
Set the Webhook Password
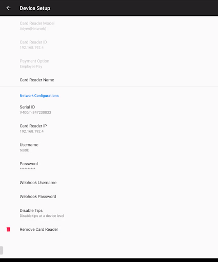[109, 196]
